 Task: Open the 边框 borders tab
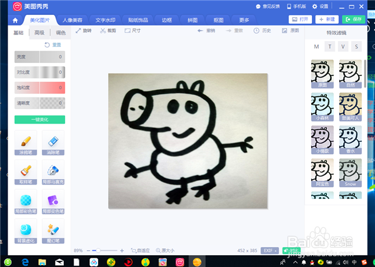[x=167, y=21]
